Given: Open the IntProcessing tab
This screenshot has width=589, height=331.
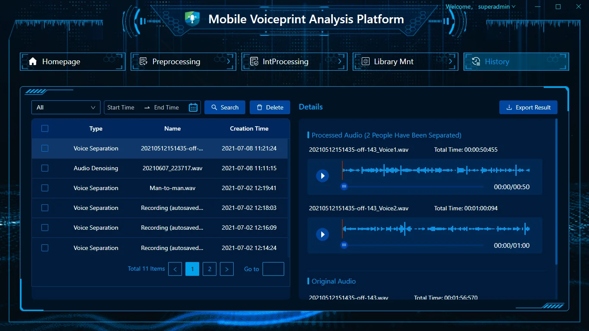Looking at the screenshot, I should tap(285, 62).
